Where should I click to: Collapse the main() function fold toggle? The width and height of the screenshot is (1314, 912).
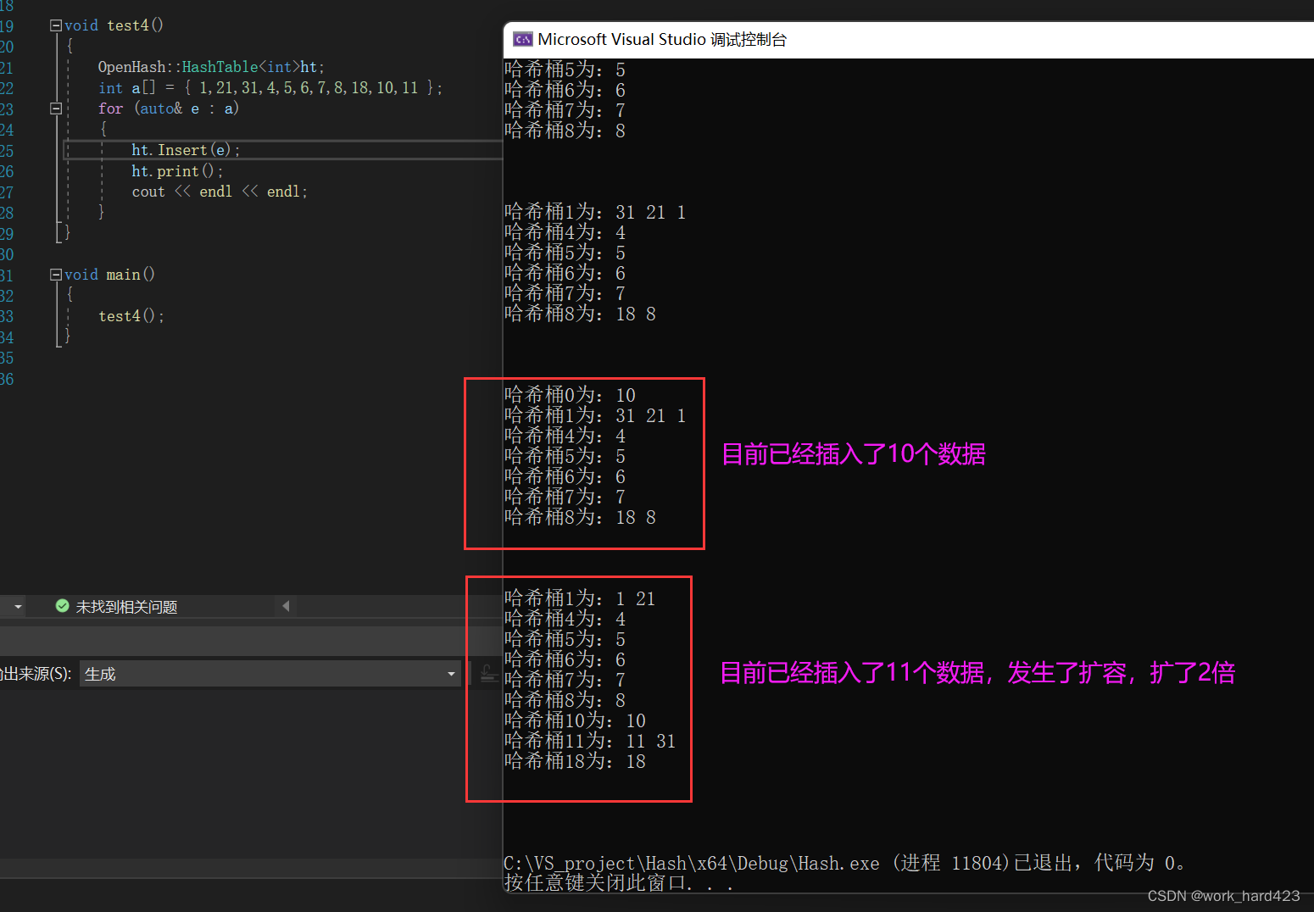(x=56, y=275)
